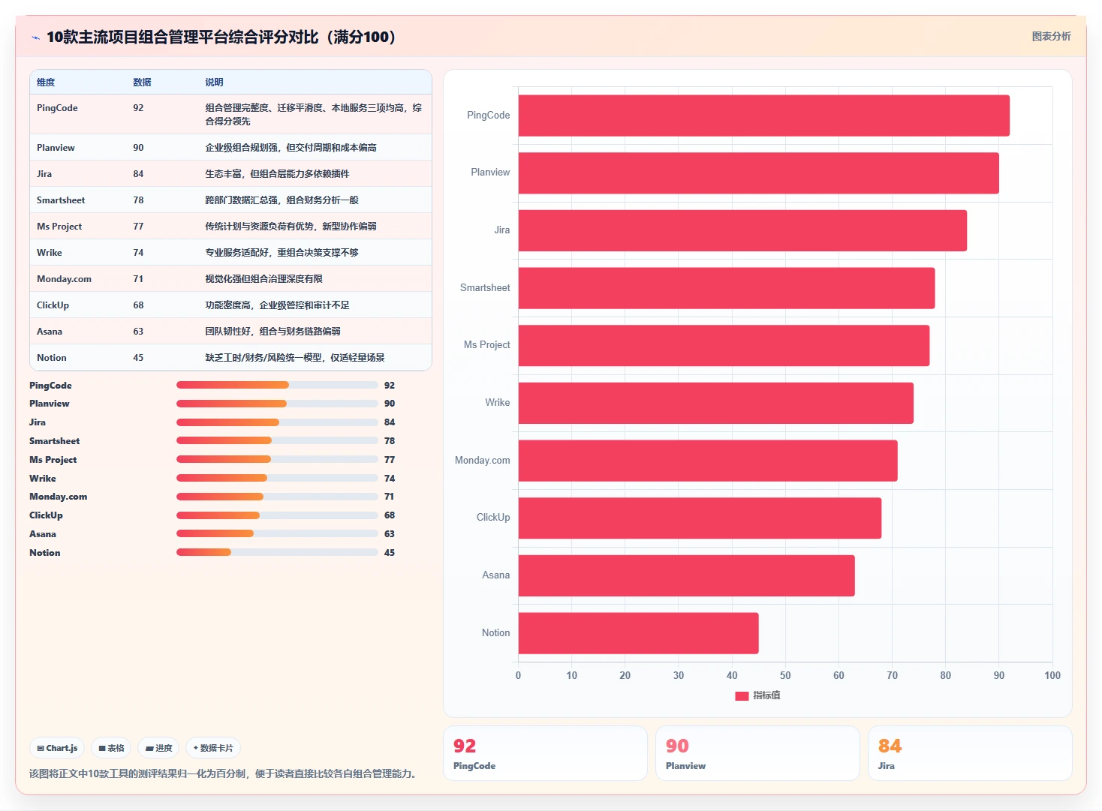The image size is (1102, 811).
Task: Click the 表格 tag
Action: pyautogui.click(x=111, y=748)
